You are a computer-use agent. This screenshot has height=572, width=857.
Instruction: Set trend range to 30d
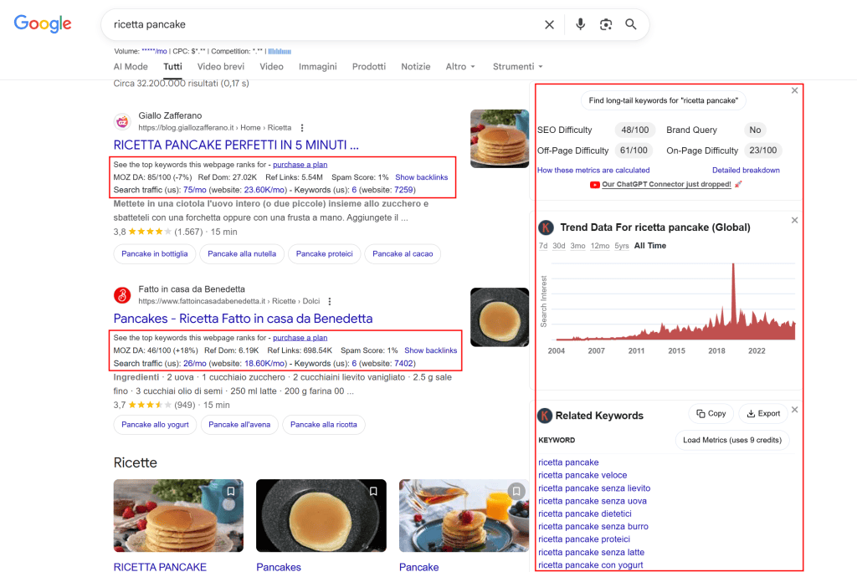(558, 246)
